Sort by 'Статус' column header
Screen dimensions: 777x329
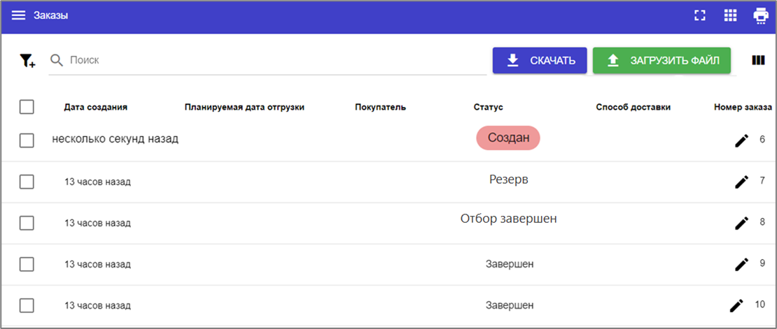pyautogui.click(x=488, y=107)
